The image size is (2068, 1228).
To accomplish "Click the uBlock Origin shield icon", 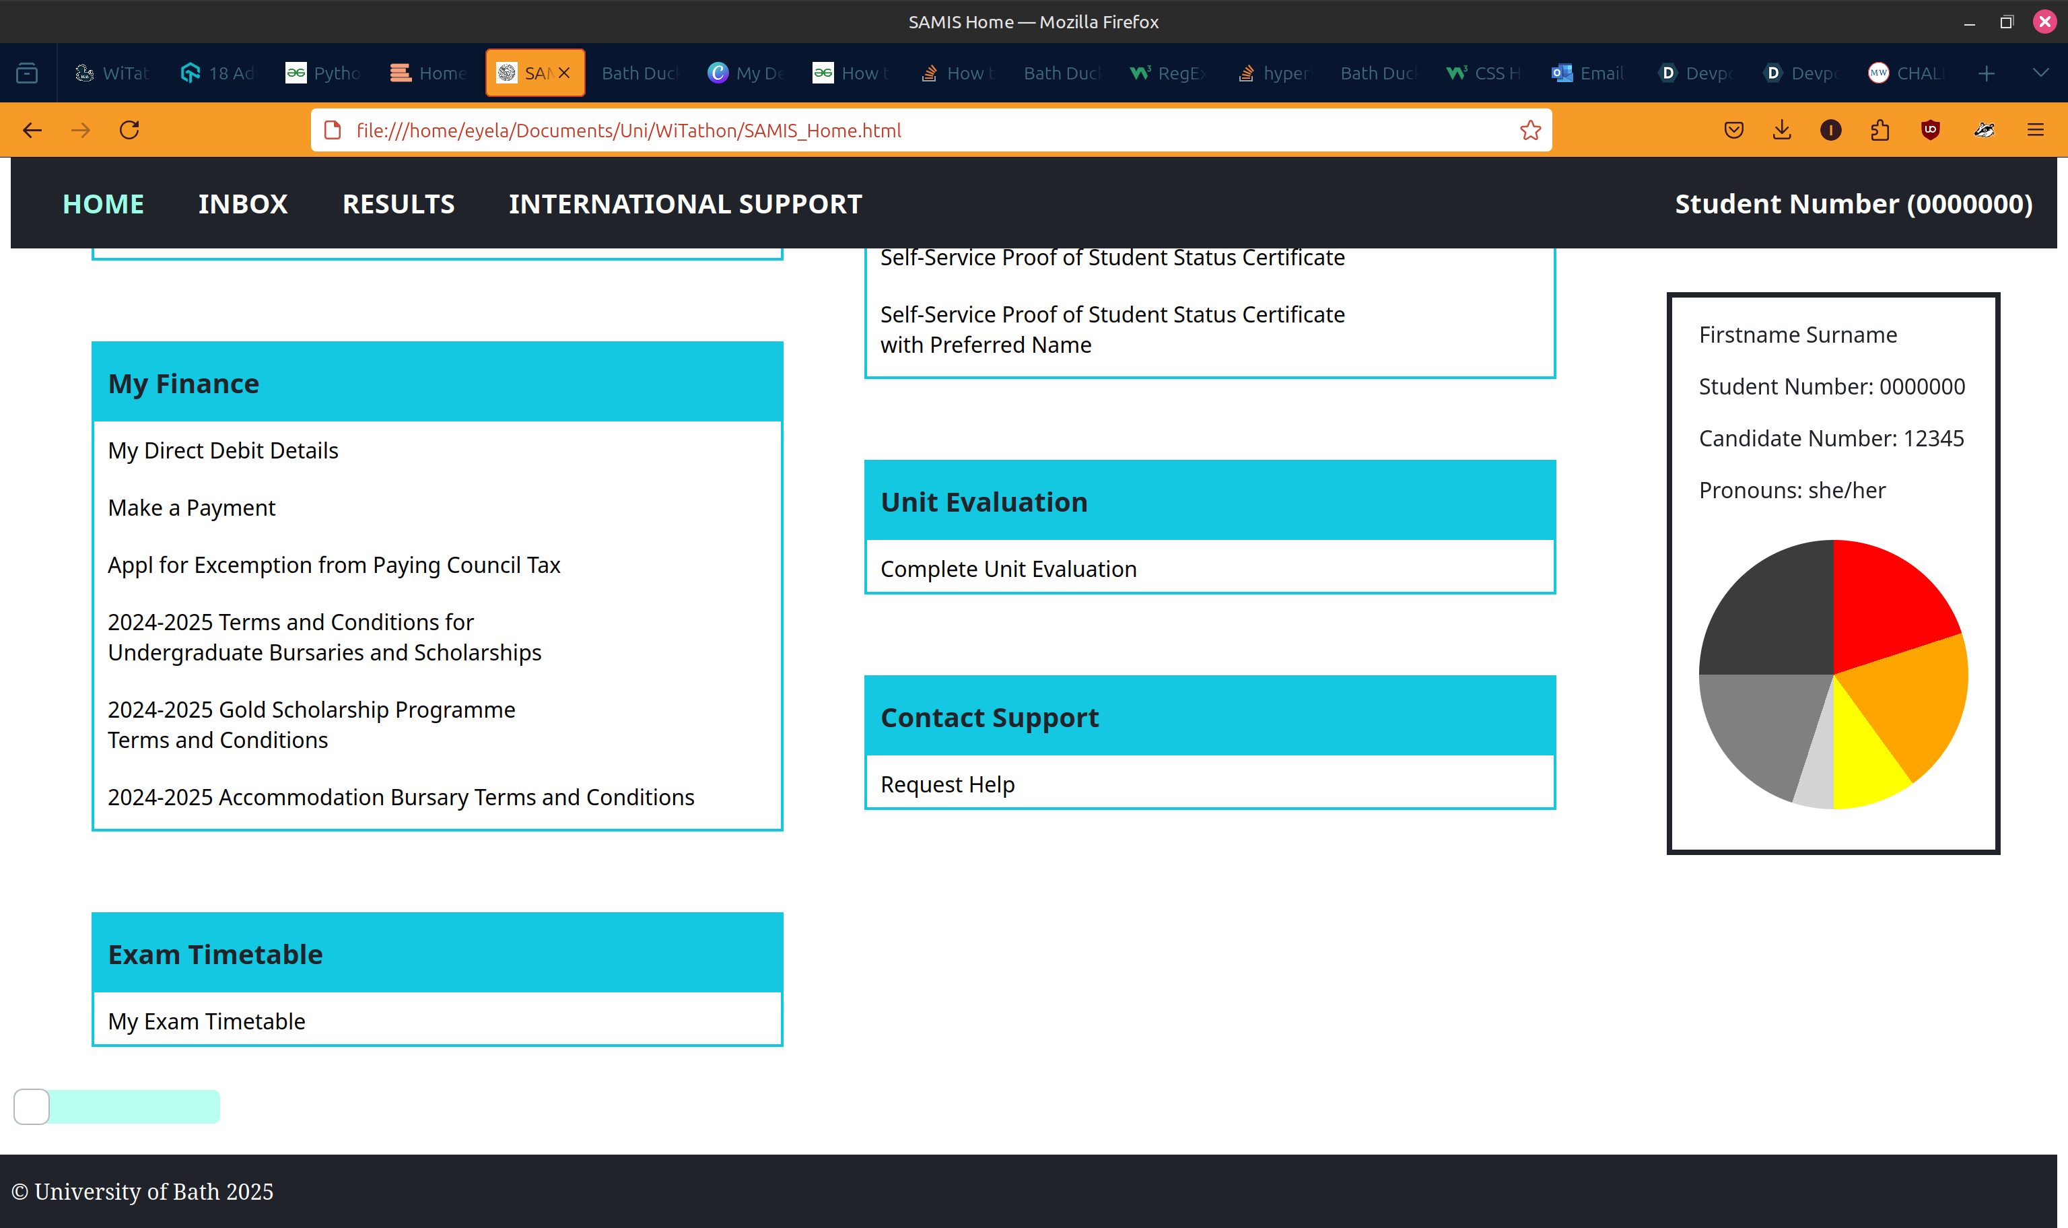I will [x=1930, y=130].
